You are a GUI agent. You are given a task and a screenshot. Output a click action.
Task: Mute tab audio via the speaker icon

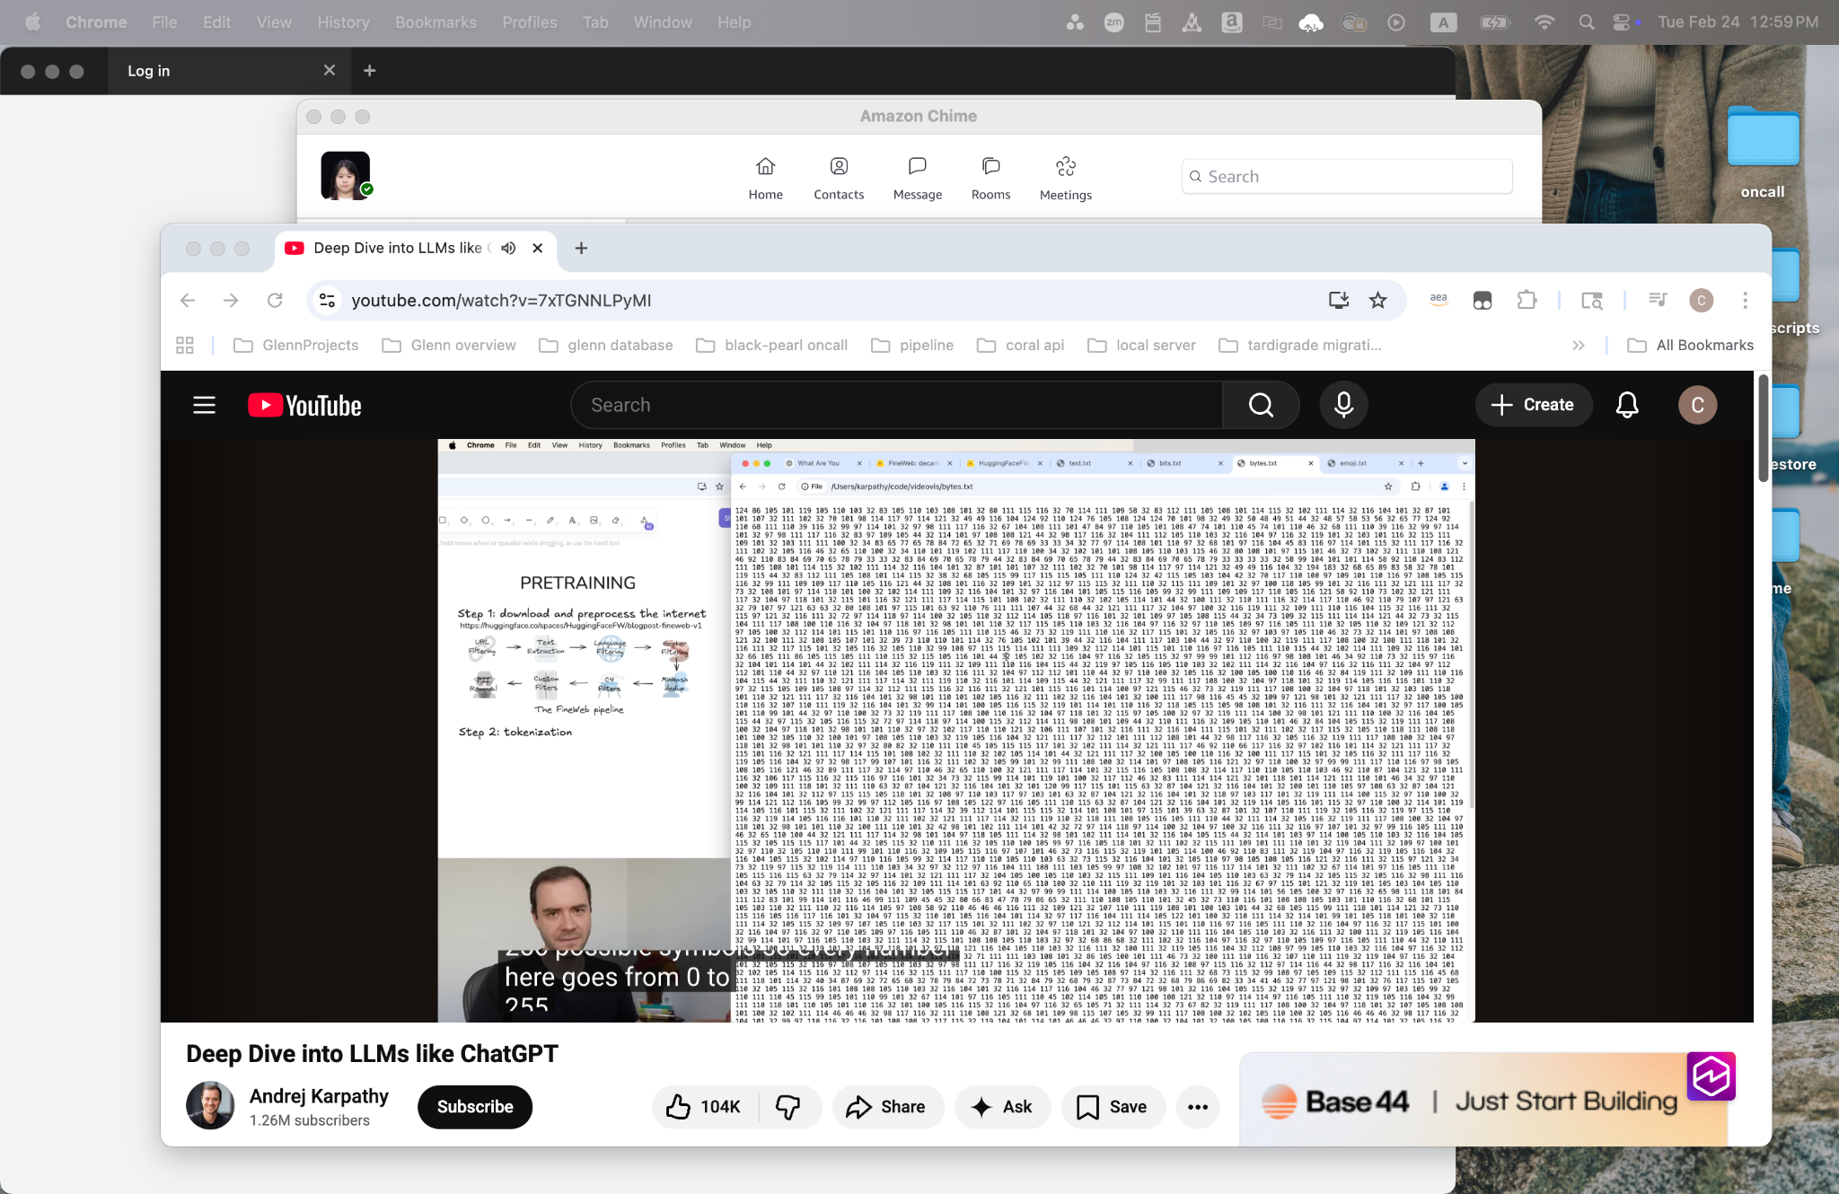tap(508, 248)
